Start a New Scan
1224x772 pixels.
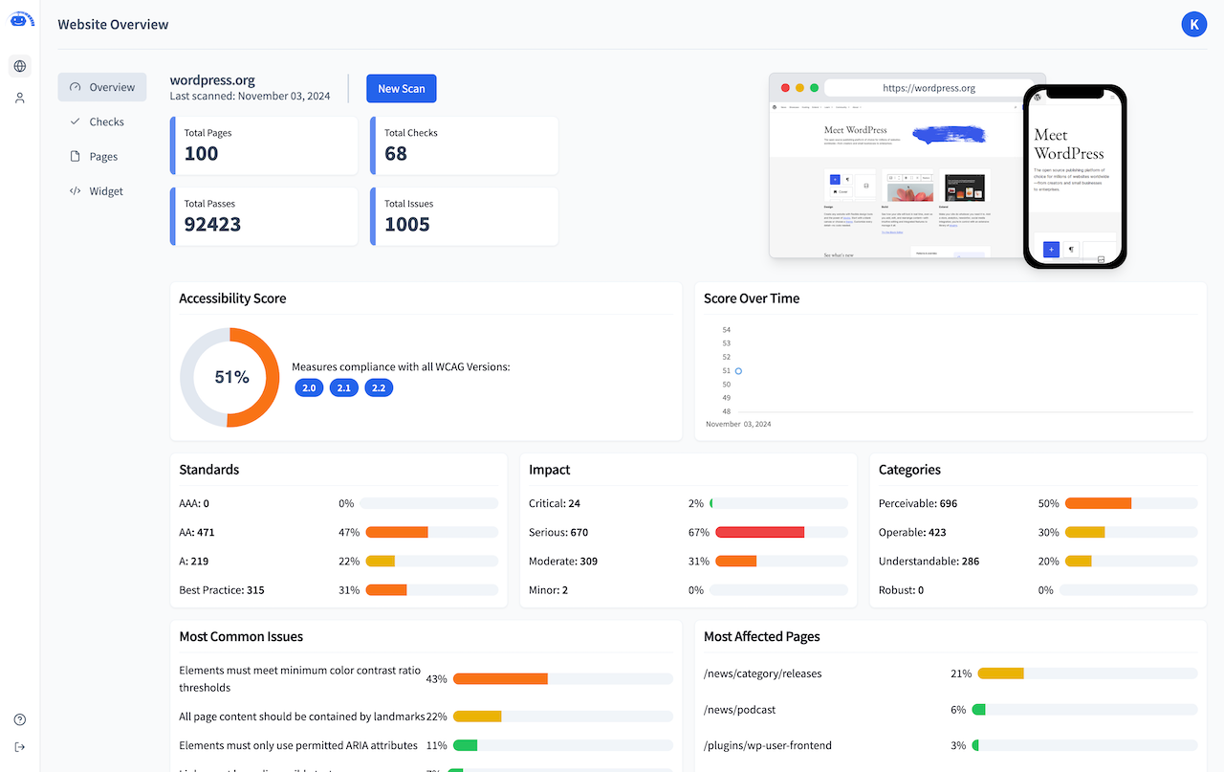[401, 88]
